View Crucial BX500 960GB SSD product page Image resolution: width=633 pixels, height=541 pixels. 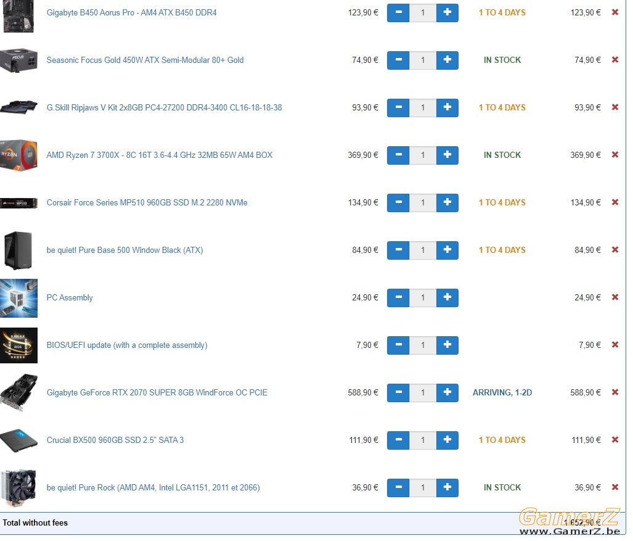[115, 440]
